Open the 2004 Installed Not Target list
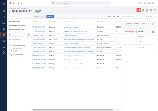The image size is (158, 111). 19,50
